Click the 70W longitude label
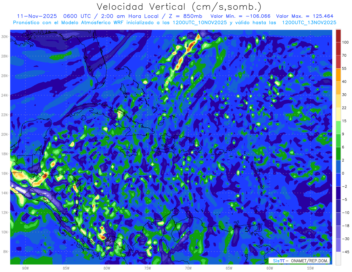 click(x=188, y=268)
